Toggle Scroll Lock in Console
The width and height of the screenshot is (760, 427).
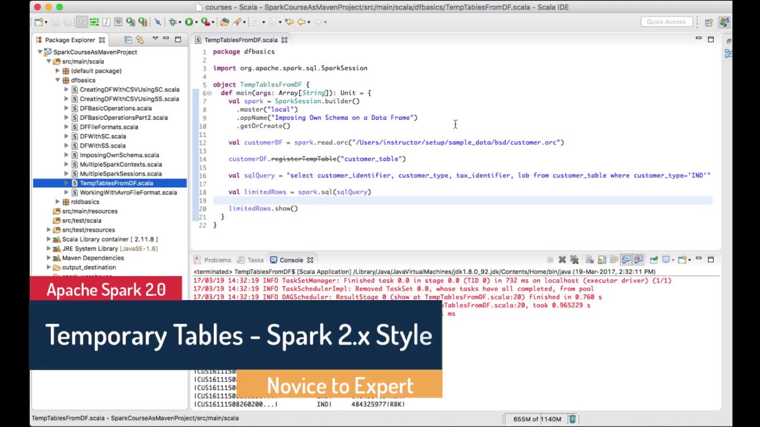click(602, 260)
